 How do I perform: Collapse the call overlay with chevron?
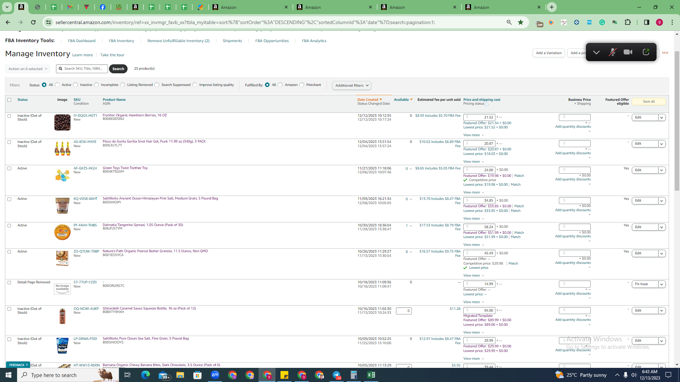point(596,52)
